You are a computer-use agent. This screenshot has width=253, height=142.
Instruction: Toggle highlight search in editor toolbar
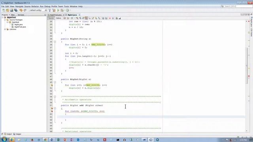(x=86, y=18)
